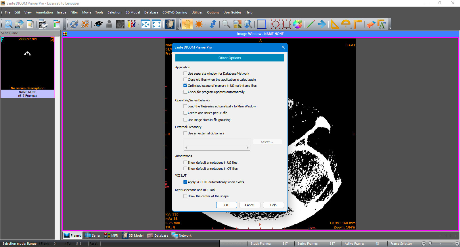Select the arrow annotation tool

coord(322,24)
